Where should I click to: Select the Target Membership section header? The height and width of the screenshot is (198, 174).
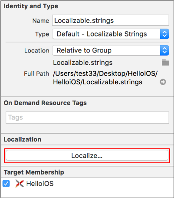[x=34, y=172]
